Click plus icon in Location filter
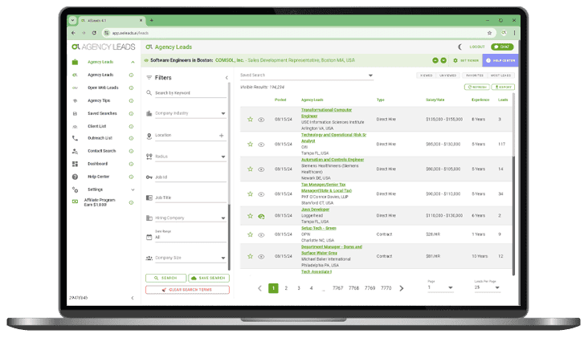The image size is (584, 338). [x=221, y=136]
